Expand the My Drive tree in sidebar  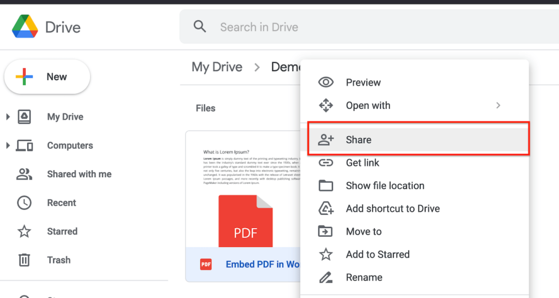pos(8,116)
